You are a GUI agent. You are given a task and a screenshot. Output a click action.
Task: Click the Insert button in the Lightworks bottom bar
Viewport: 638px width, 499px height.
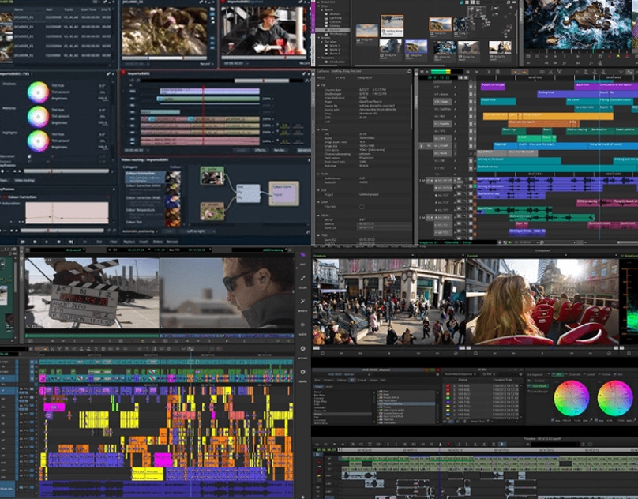144,242
